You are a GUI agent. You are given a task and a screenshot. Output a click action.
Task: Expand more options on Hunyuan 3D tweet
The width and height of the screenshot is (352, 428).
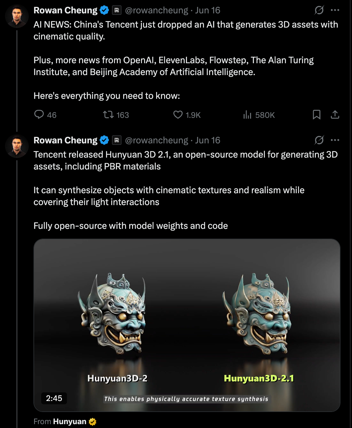(x=335, y=140)
